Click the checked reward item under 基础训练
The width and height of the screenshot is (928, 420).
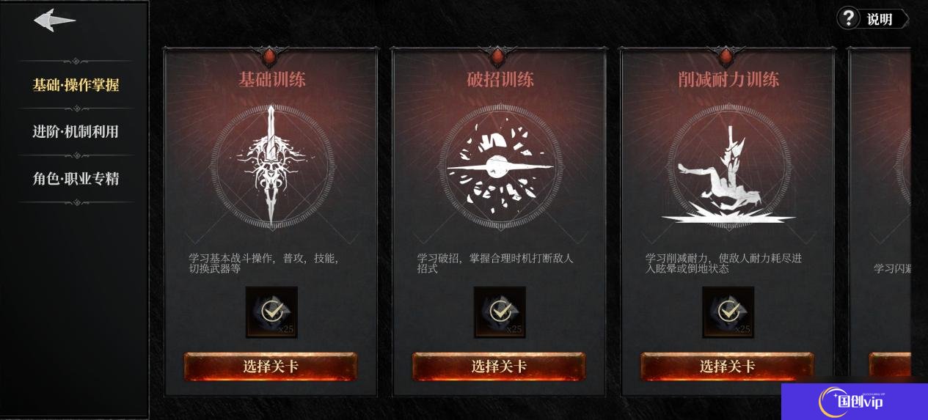271,312
